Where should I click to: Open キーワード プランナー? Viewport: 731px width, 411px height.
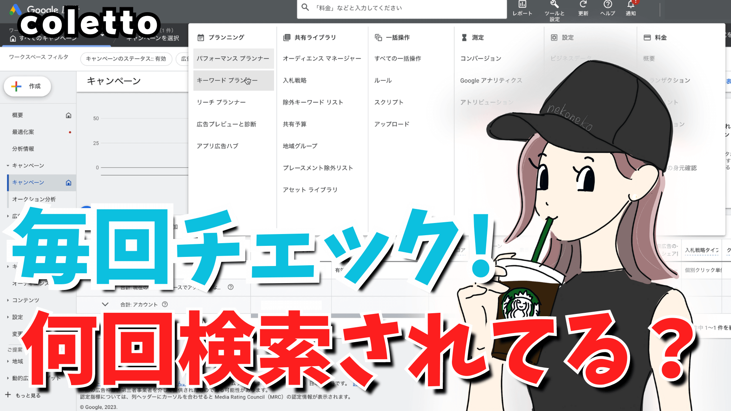[x=233, y=81]
